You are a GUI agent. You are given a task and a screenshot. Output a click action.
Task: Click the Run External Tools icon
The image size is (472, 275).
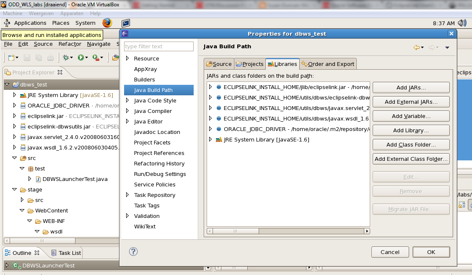tap(96, 57)
